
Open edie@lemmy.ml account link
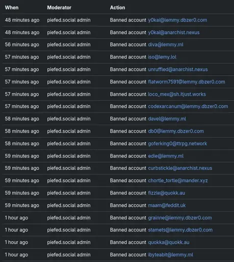click(166, 156)
